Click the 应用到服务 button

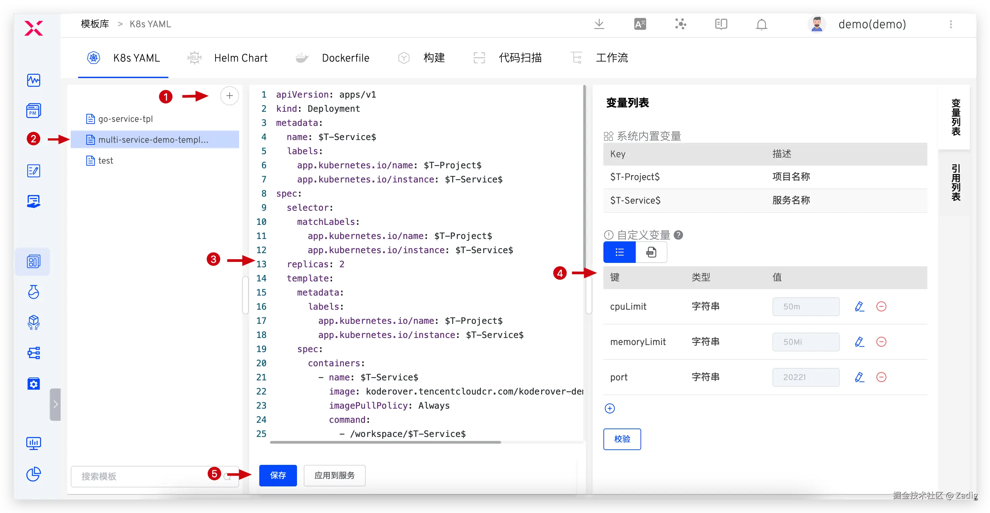coord(334,475)
